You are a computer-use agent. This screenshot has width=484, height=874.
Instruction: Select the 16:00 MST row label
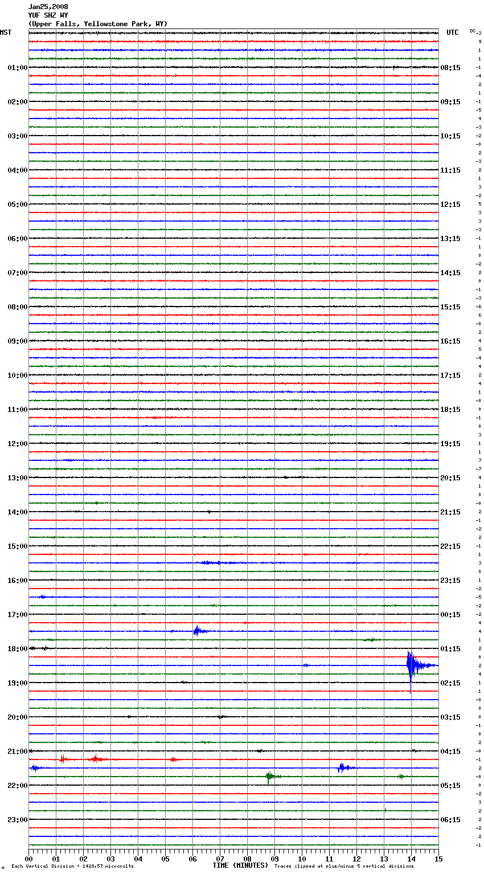pos(18,581)
